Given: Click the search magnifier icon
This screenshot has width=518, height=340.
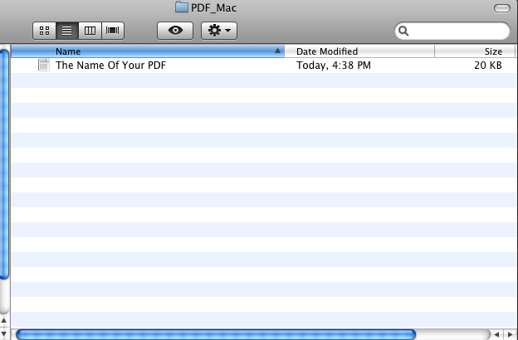Looking at the screenshot, I should pos(403,31).
